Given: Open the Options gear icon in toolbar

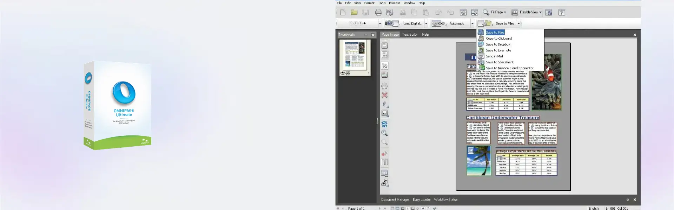Looking at the screenshot, I should coord(463,12).
